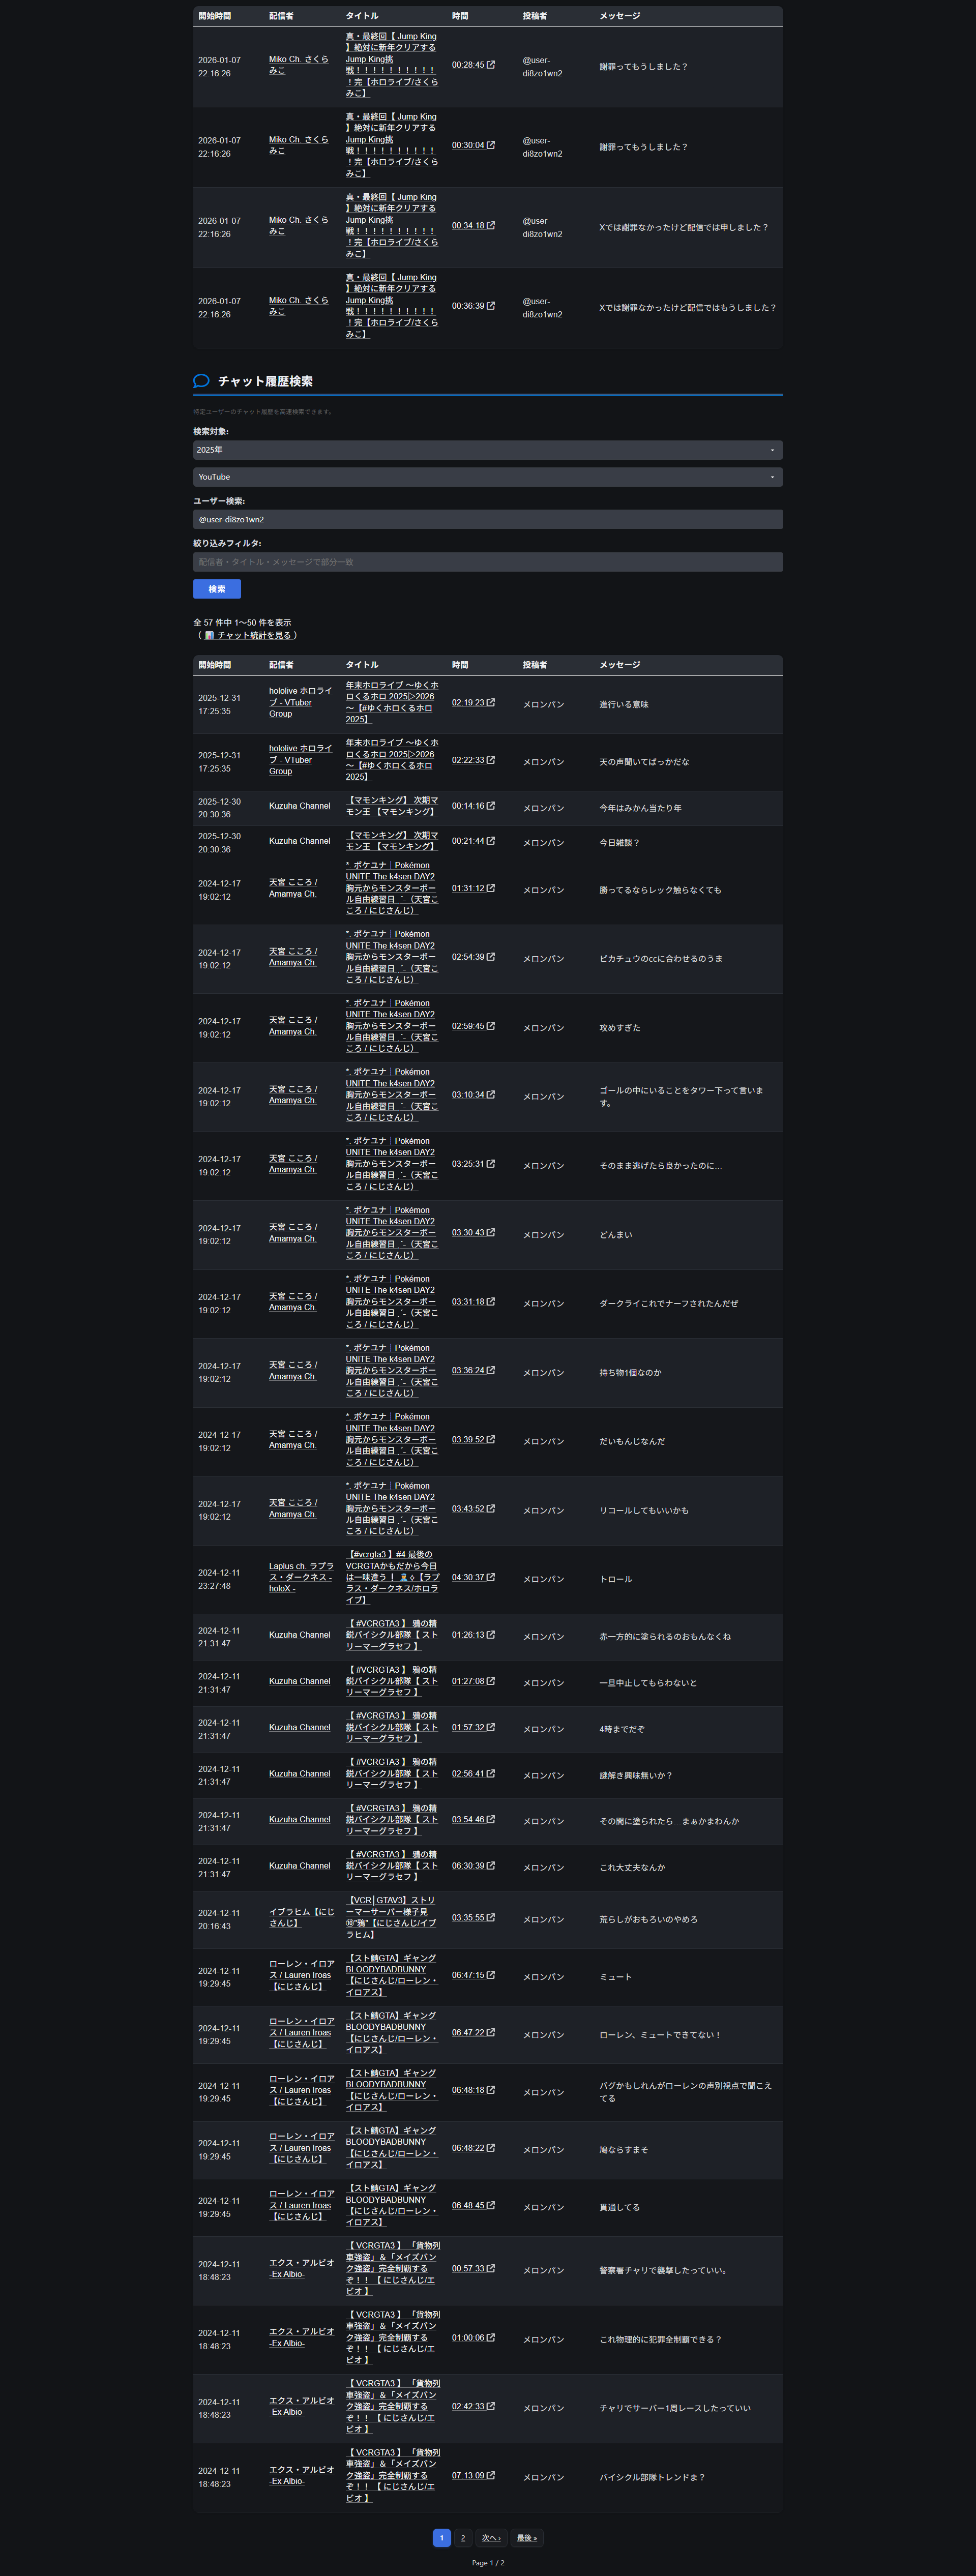Click the 次へ next page button
This screenshot has width=976, height=2576.
click(x=490, y=2537)
